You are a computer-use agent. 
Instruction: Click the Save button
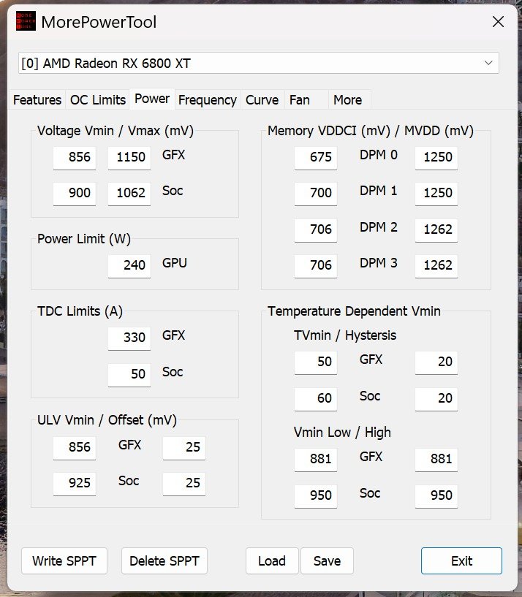pos(327,561)
